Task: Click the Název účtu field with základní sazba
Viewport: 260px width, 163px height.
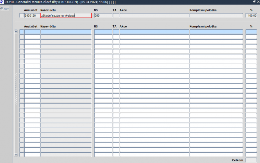Action: click(x=66, y=16)
